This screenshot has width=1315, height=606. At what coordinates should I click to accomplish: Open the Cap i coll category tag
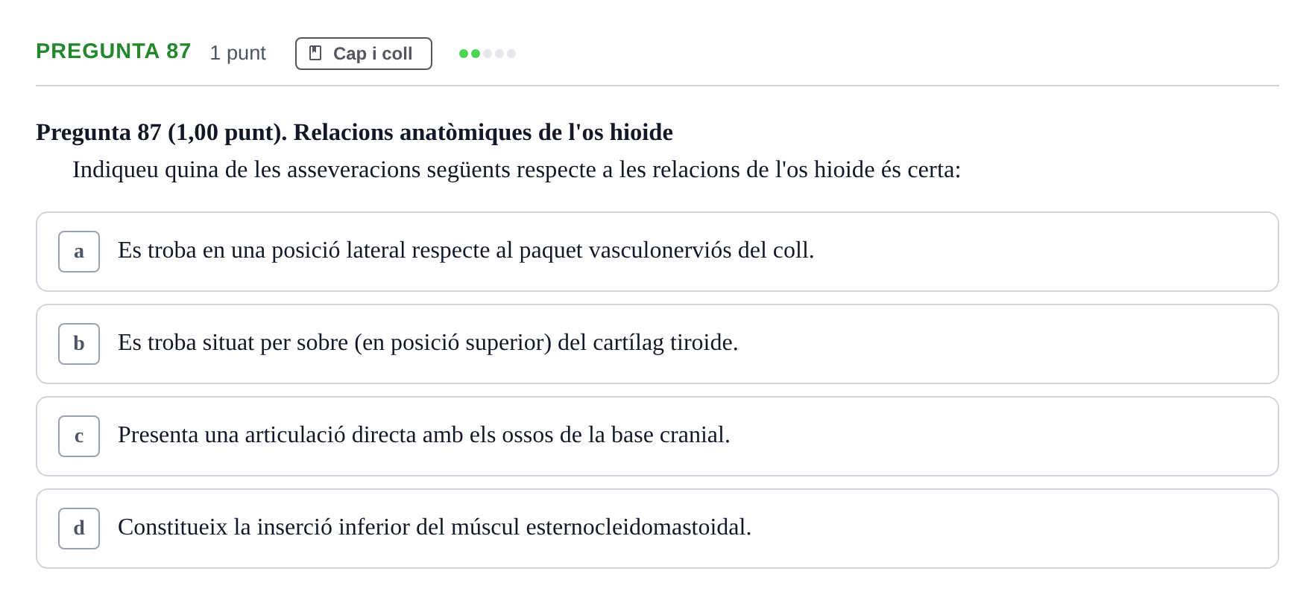click(x=364, y=54)
